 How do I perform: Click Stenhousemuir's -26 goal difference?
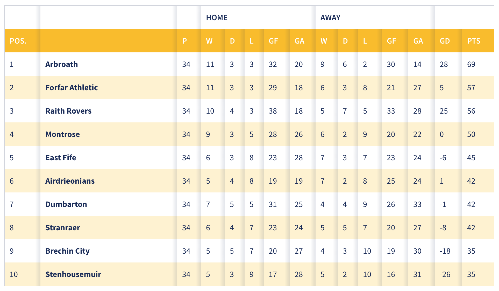445,274
